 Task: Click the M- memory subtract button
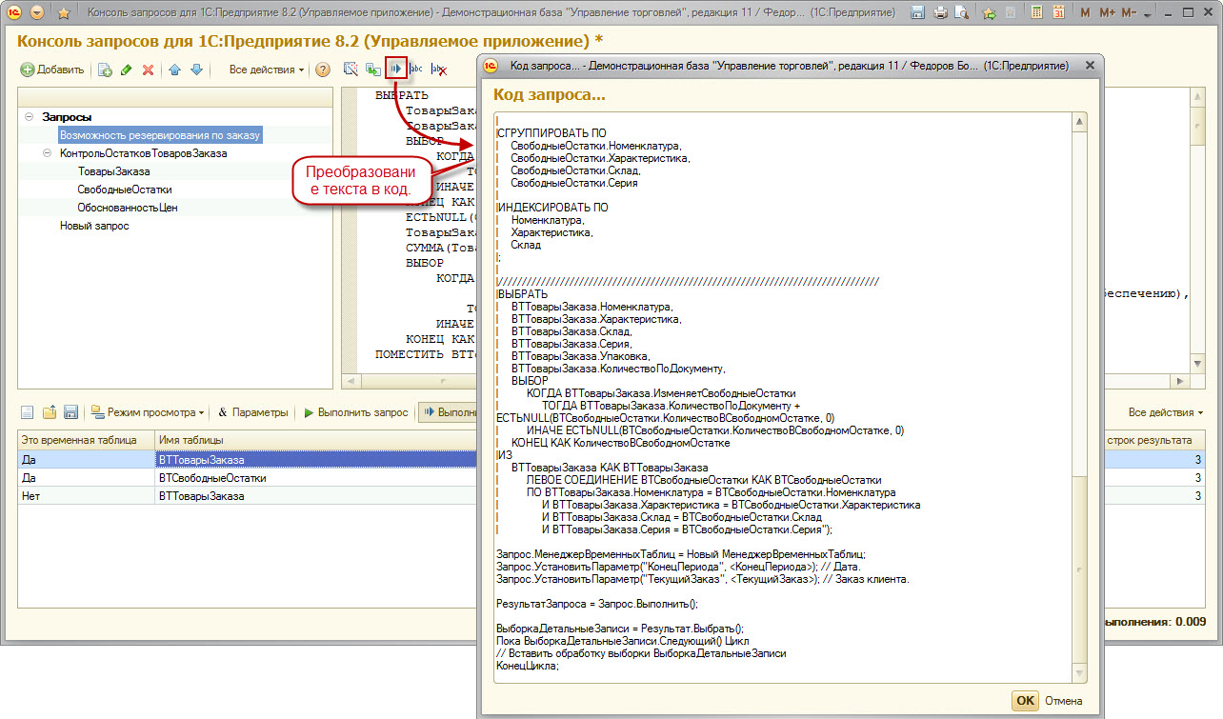1130,13
